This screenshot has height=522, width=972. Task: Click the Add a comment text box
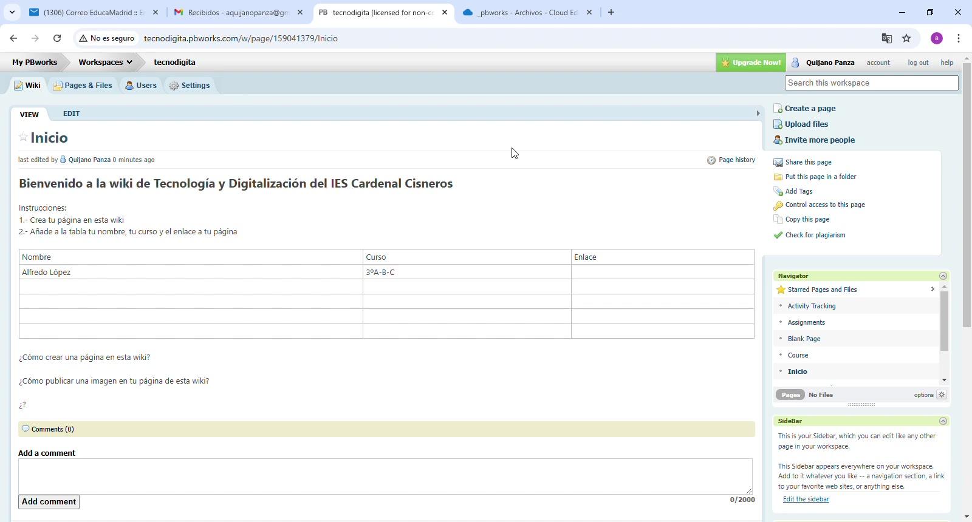coord(385,476)
